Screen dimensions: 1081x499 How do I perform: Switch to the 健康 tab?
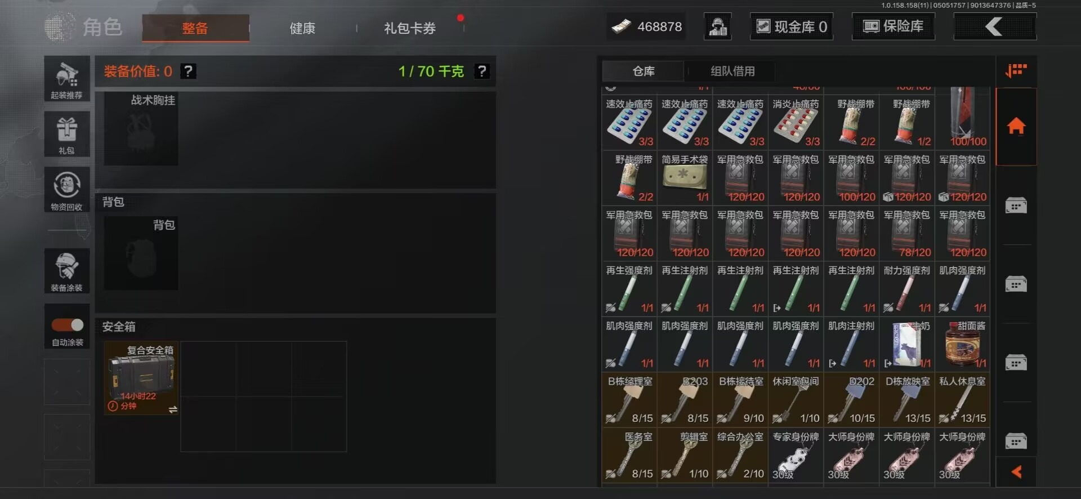(x=302, y=28)
